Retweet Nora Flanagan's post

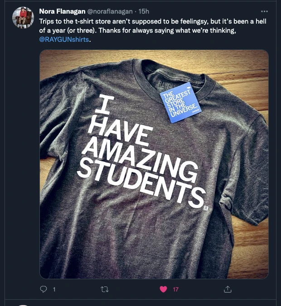tap(105, 289)
